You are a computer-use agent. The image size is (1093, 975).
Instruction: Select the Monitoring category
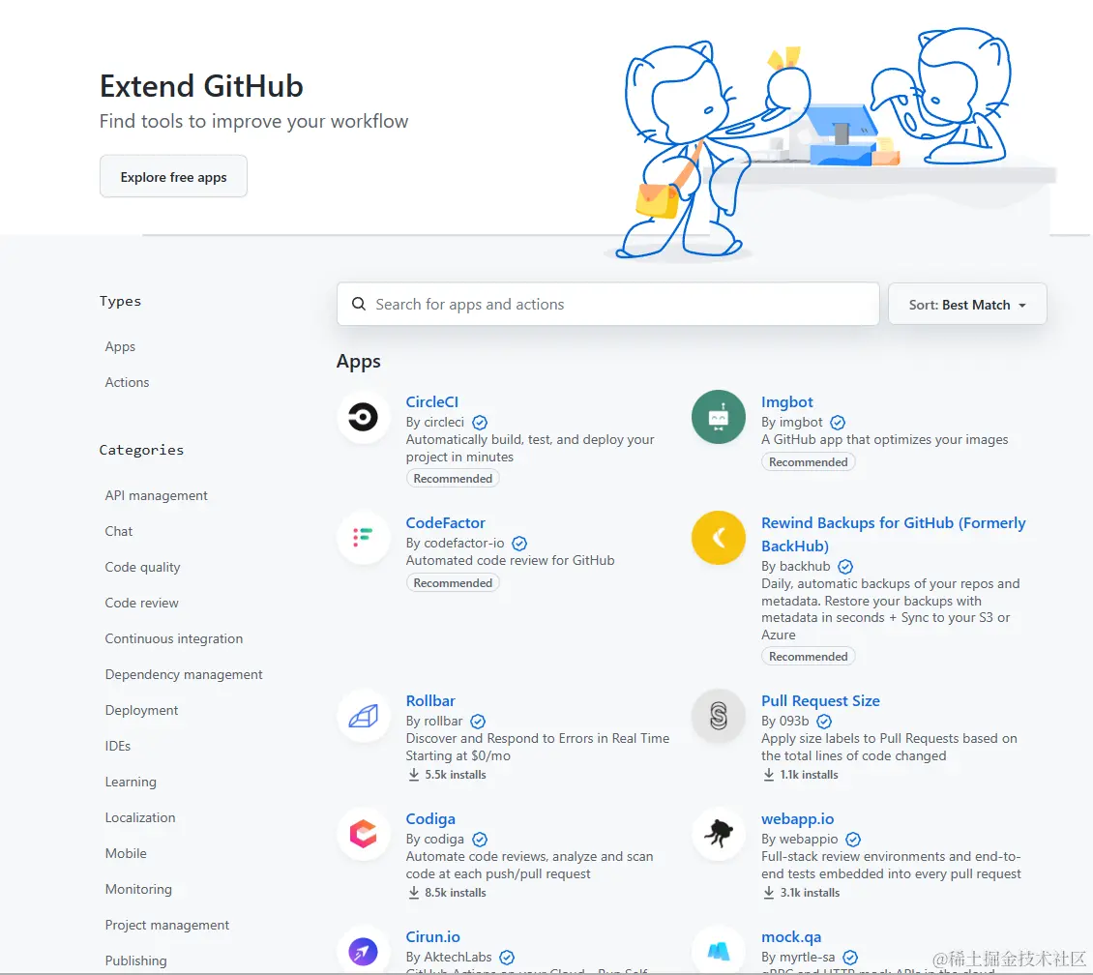pyautogui.click(x=138, y=889)
